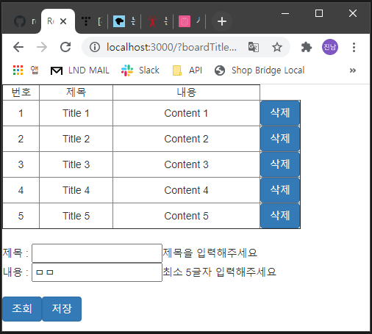Delete the Title 3 row
The width and height of the screenshot is (372, 334).
280,164
